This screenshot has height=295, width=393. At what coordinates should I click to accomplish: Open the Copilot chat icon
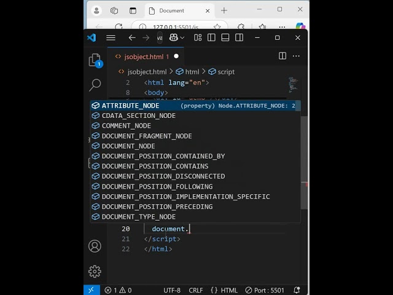coord(173,38)
